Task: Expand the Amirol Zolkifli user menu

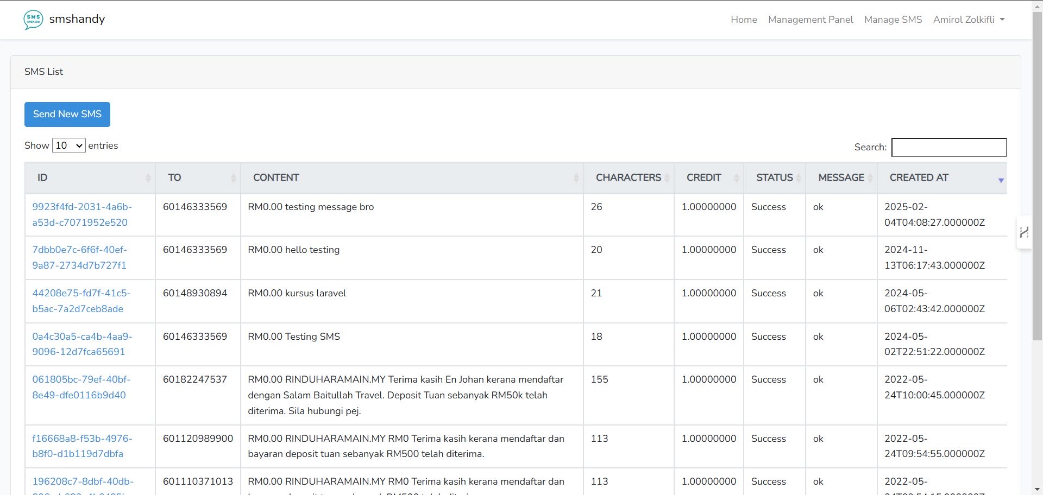Action: tap(969, 20)
